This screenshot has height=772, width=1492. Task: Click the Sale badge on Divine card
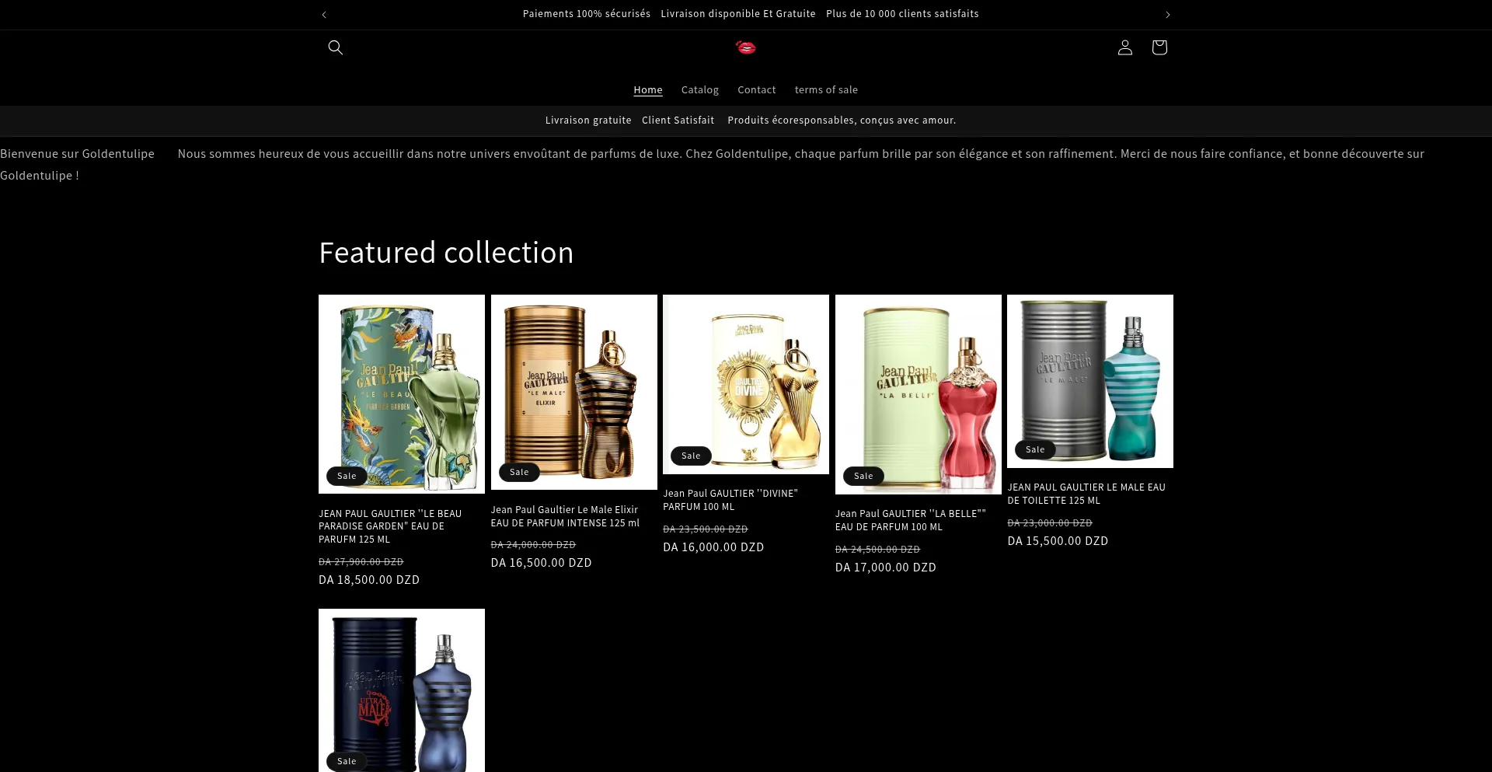point(691,456)
